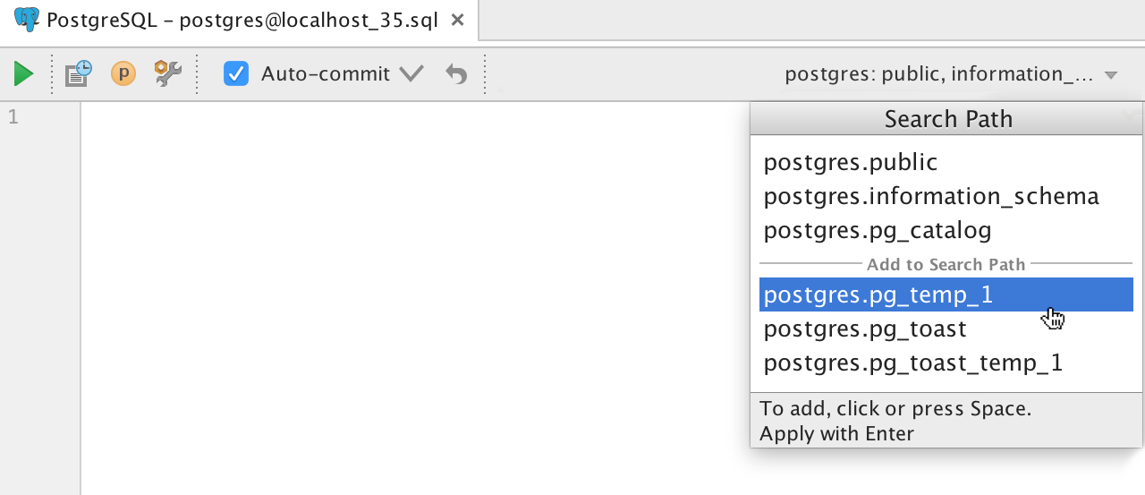Select the PostgreSQL postgres@localhost_35.sql tab
Viewport: 1145px width, 495px height.
(242, 21)
